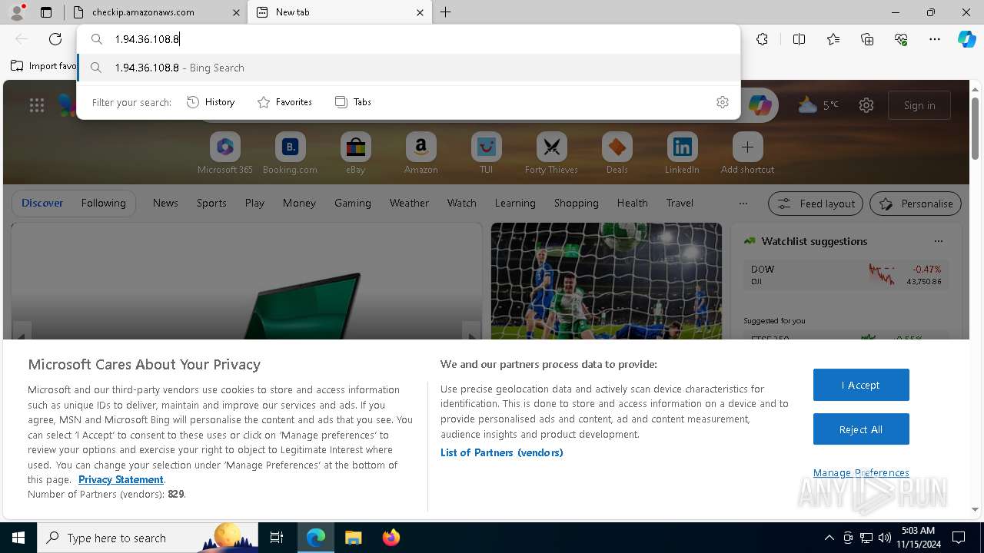Image resolution: width=984 pixels, height=553 pixels.
Task: Open LinkedIn shortcut
Action: [682, 154]
